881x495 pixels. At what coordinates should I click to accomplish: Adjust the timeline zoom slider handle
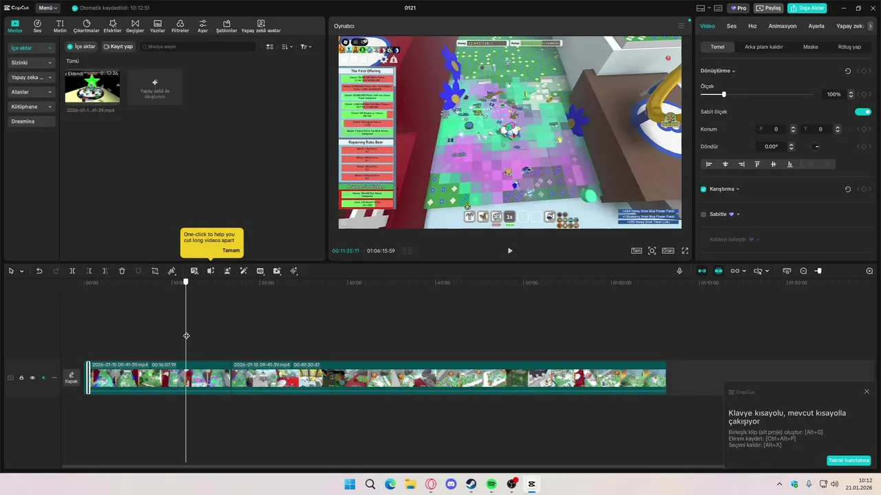819,271
